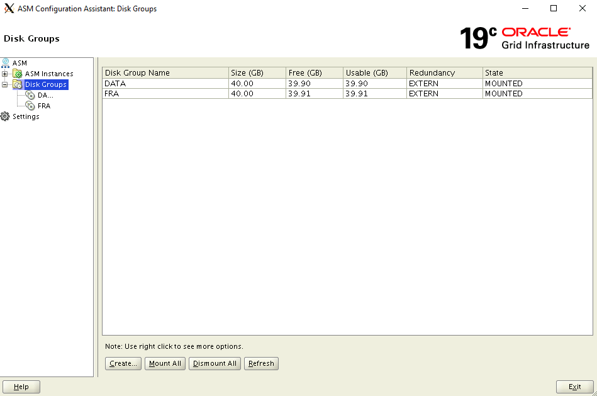Click the FRA disk group disc icon
The image size is (597, 396).
[30, 105]
